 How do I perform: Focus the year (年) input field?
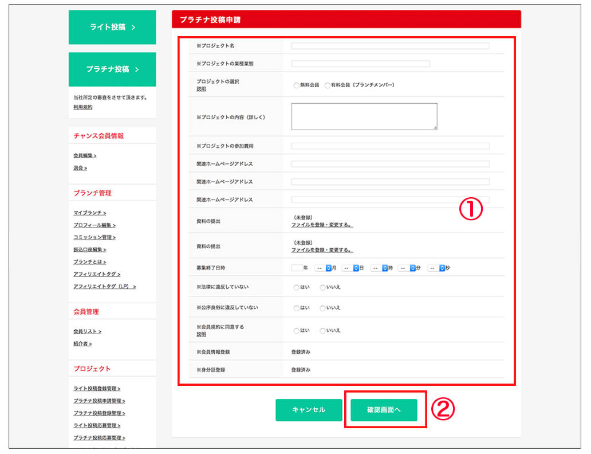click(x=296, y=268)
